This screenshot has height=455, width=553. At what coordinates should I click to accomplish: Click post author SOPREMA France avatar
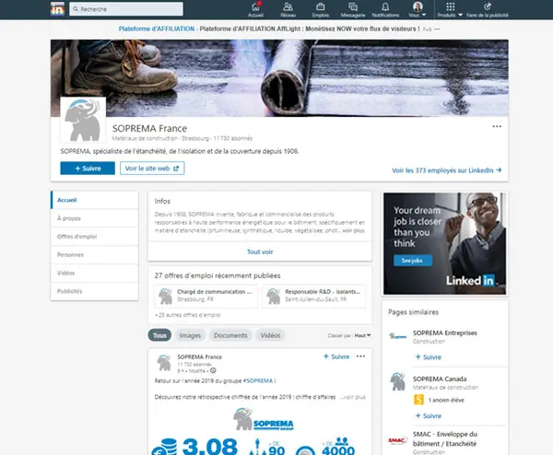164,363
